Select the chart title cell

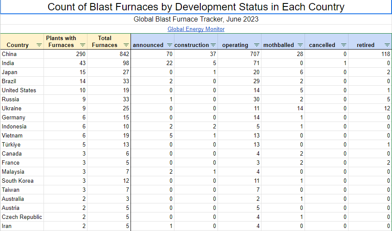pyautogui.click(x=196, y=7)
